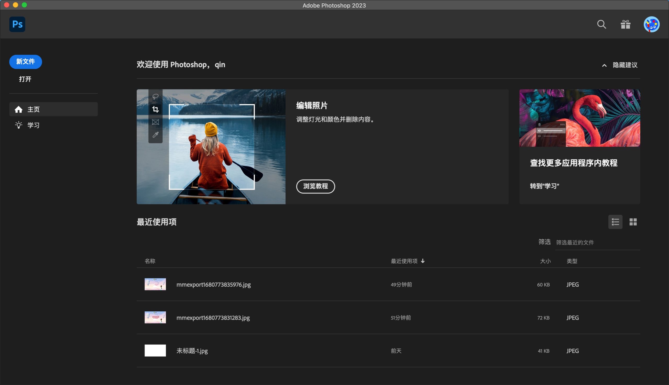Collapse suggestions via 隐藏建议 chevron
This screenshot has height=385, width=669.
coord(604,65)
